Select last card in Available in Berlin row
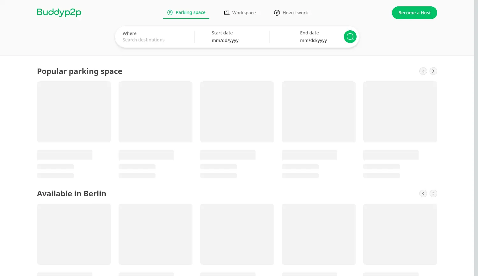 [400, 234]
